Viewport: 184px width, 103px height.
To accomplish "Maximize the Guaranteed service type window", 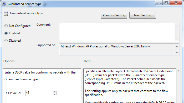I will click(x=166, y=3).
